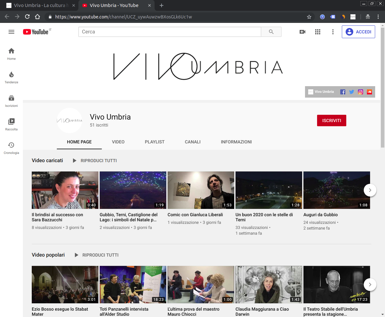Image resolution: width=385 pixels, height=317 pixels.
Task: Open the YouTube guide hamburger menu
Action: pyautogui.click(x=11, y=32)
